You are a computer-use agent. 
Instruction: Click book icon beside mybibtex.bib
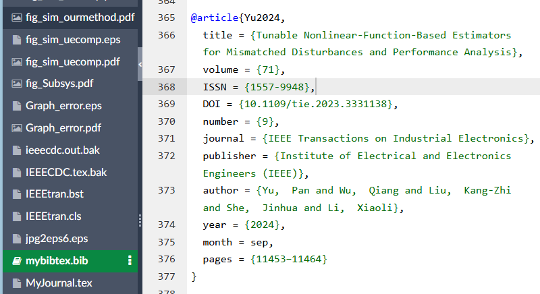(x=17, y=261)
